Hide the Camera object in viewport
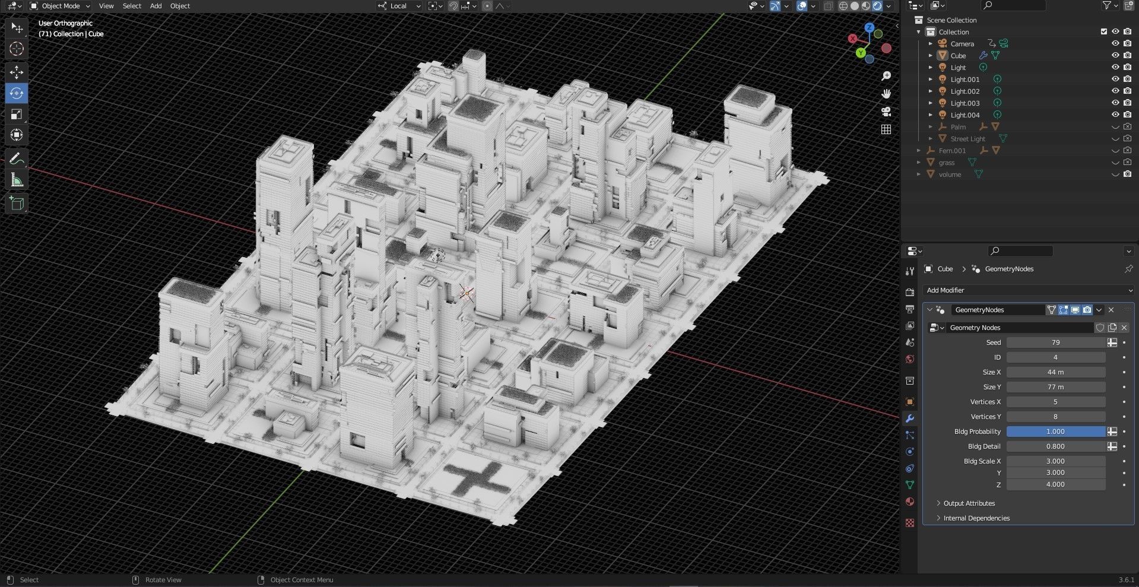The height and width of the screenshot is (587, 1139). pos(1115,43)
